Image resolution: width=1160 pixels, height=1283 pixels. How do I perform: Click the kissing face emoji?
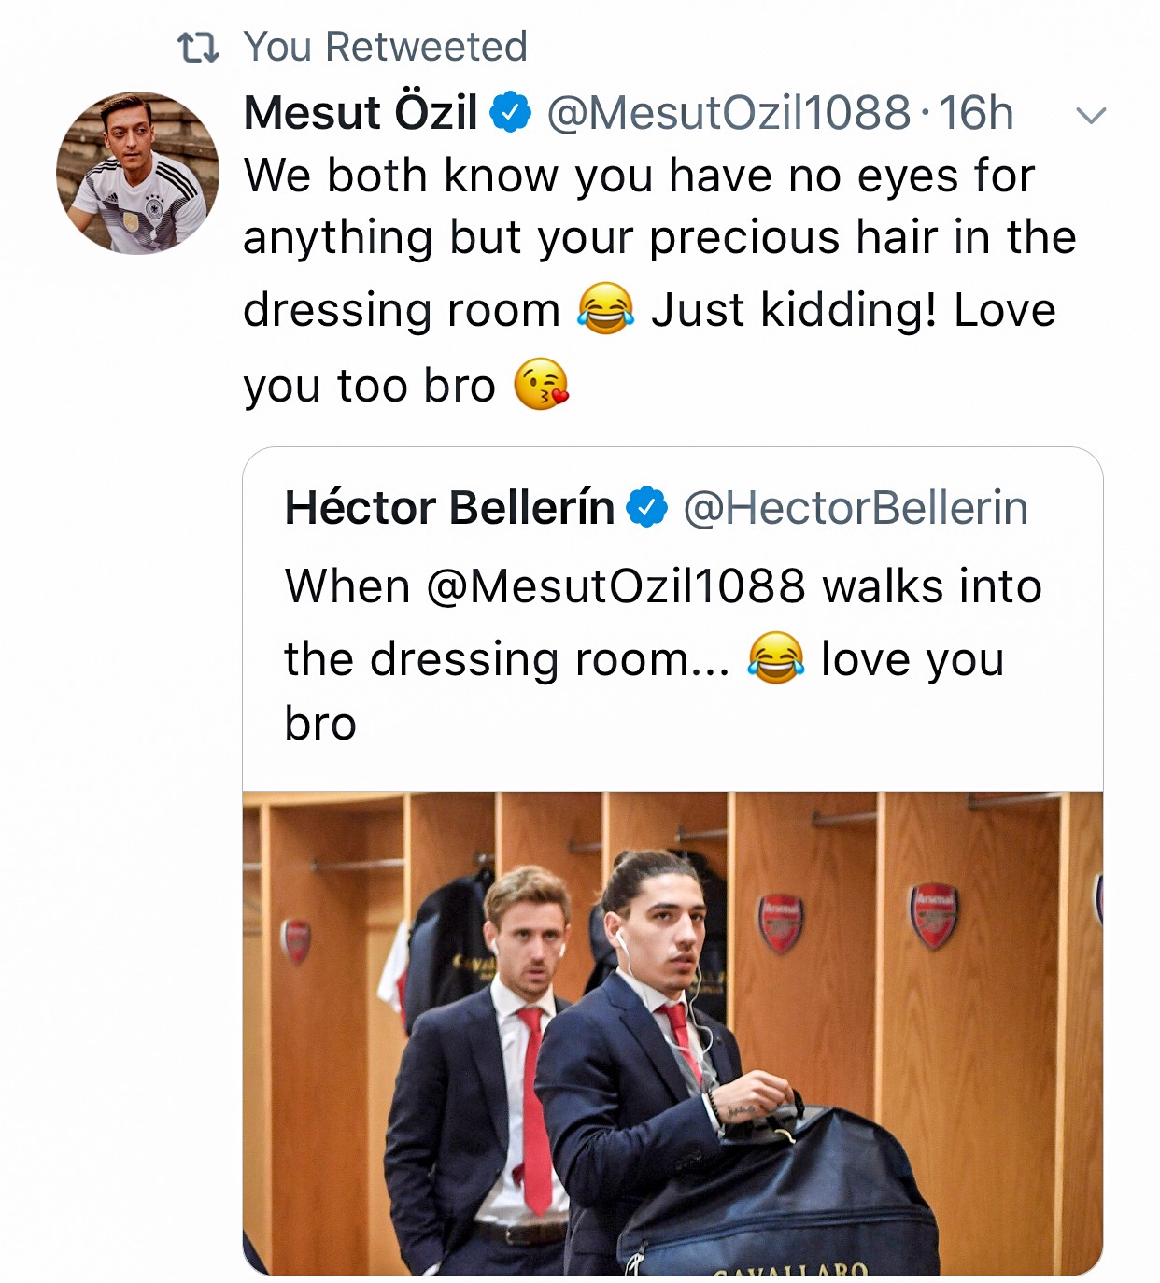pyautogui.click(x=542, y=385)
